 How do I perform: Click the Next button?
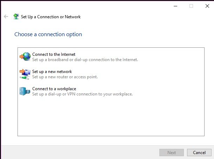coord(172,152)
